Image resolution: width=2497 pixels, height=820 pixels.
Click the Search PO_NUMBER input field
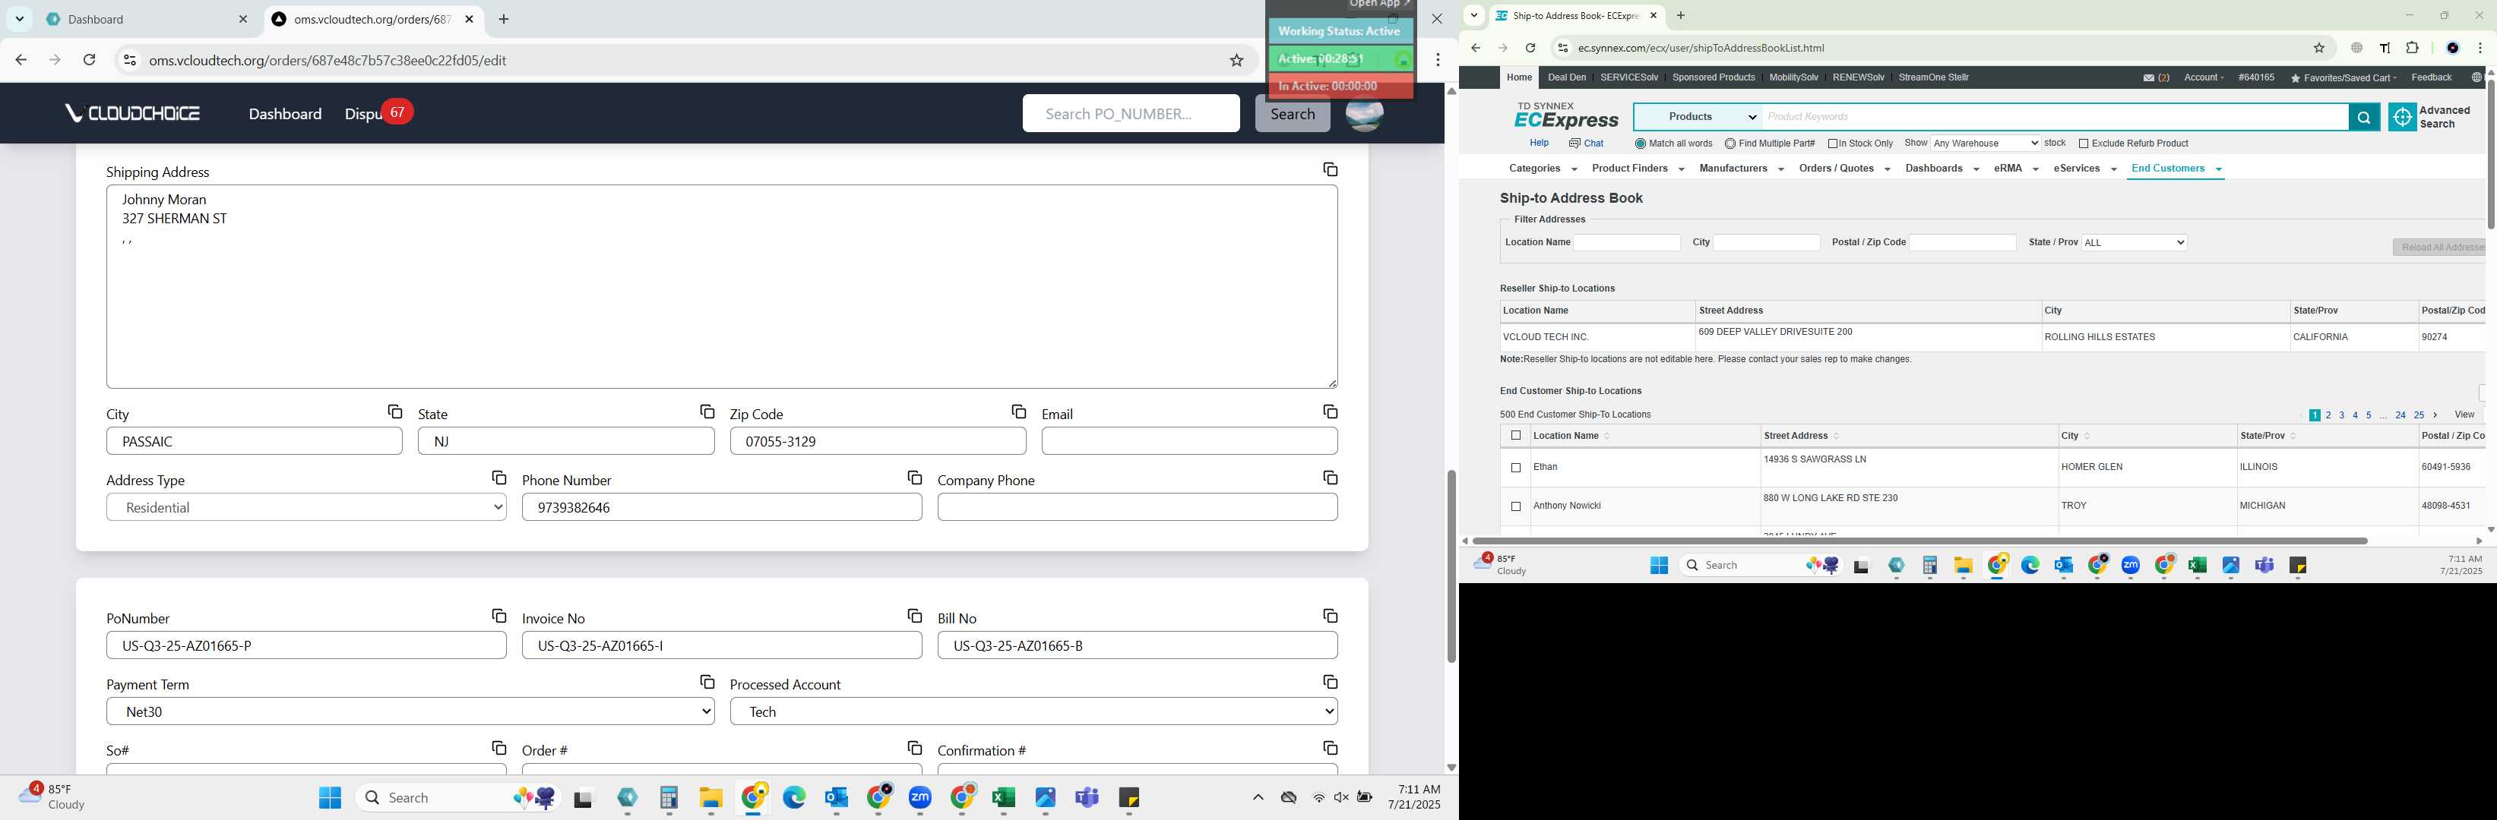[x=1130, y=113]
